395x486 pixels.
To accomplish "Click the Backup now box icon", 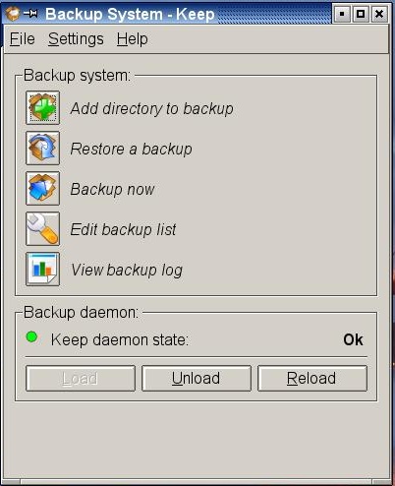I will 42,189.
